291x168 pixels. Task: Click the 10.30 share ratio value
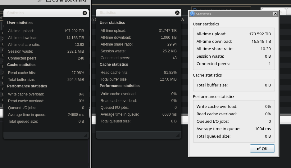(266, 49)
